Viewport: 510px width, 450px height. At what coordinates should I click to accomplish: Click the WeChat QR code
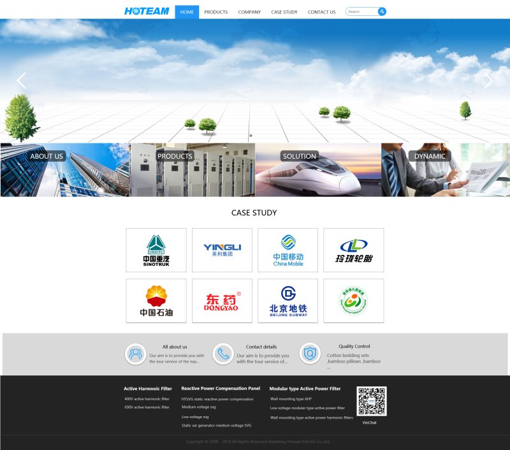pos(372,401)
